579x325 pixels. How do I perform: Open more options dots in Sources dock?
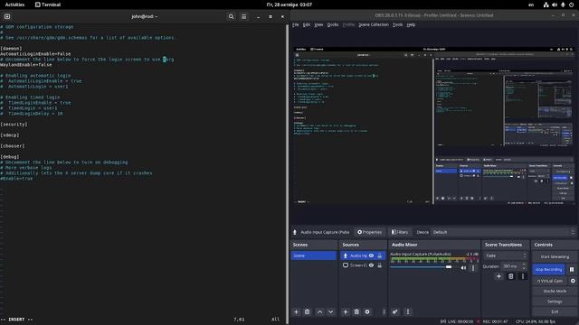pyautogui.click(x=384, y=311)
